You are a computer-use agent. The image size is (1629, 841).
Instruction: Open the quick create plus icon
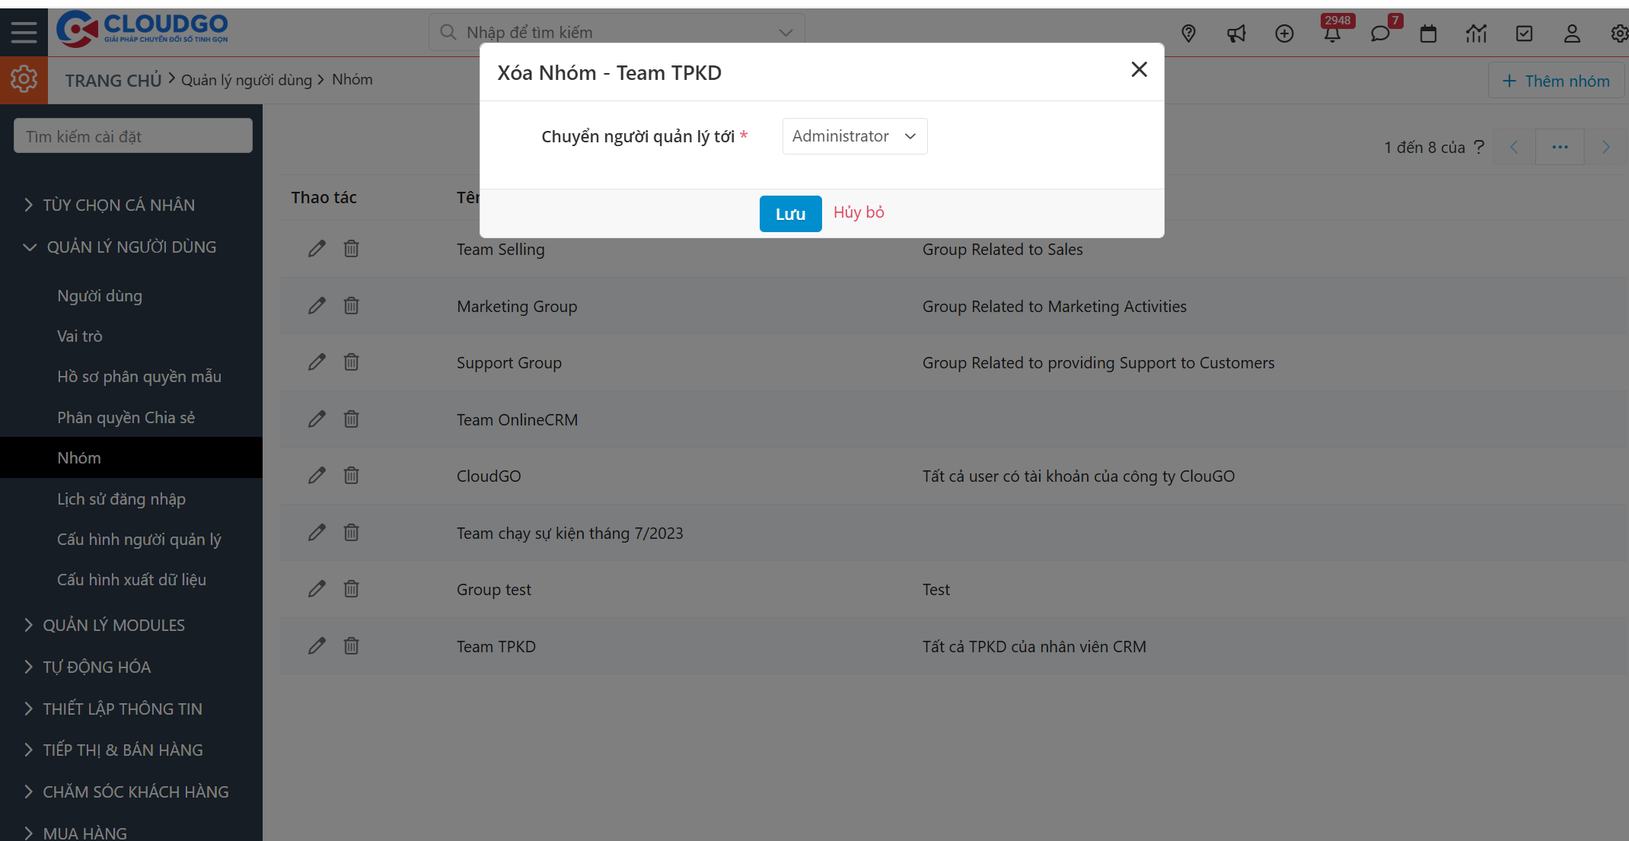[x=1284, y=33]
